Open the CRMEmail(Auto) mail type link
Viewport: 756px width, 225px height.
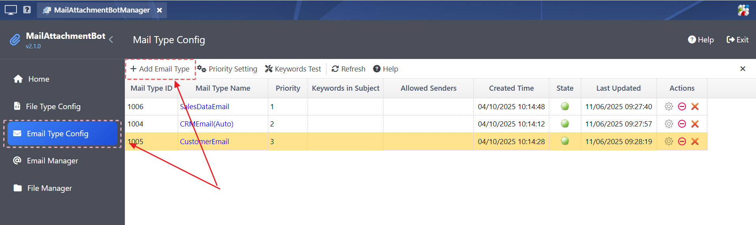click(x=207, y=124)
